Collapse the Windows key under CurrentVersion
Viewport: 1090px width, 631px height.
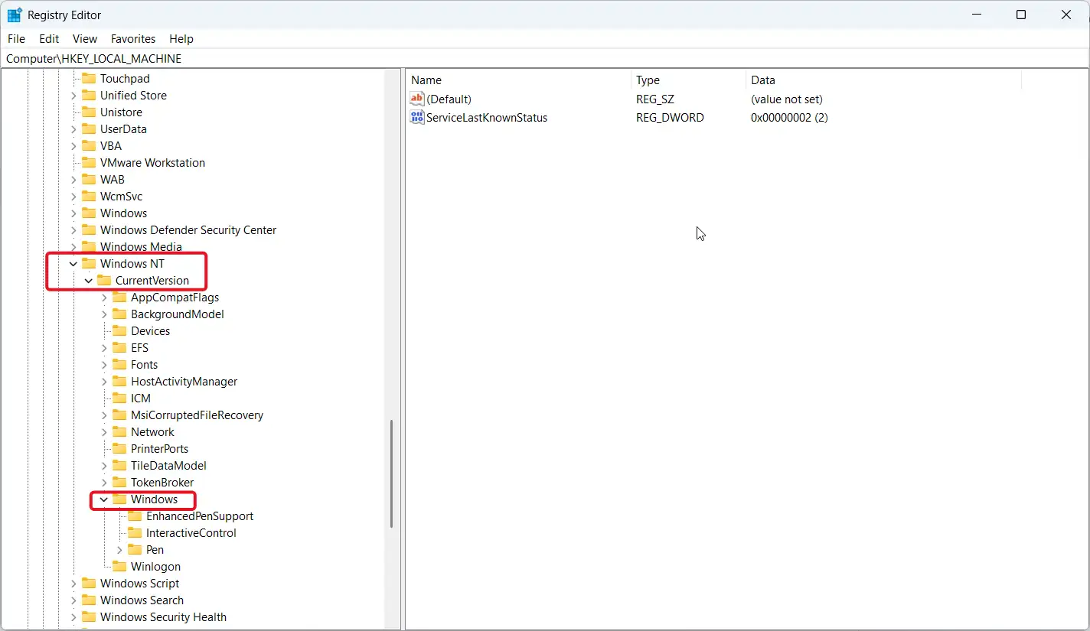104,499
